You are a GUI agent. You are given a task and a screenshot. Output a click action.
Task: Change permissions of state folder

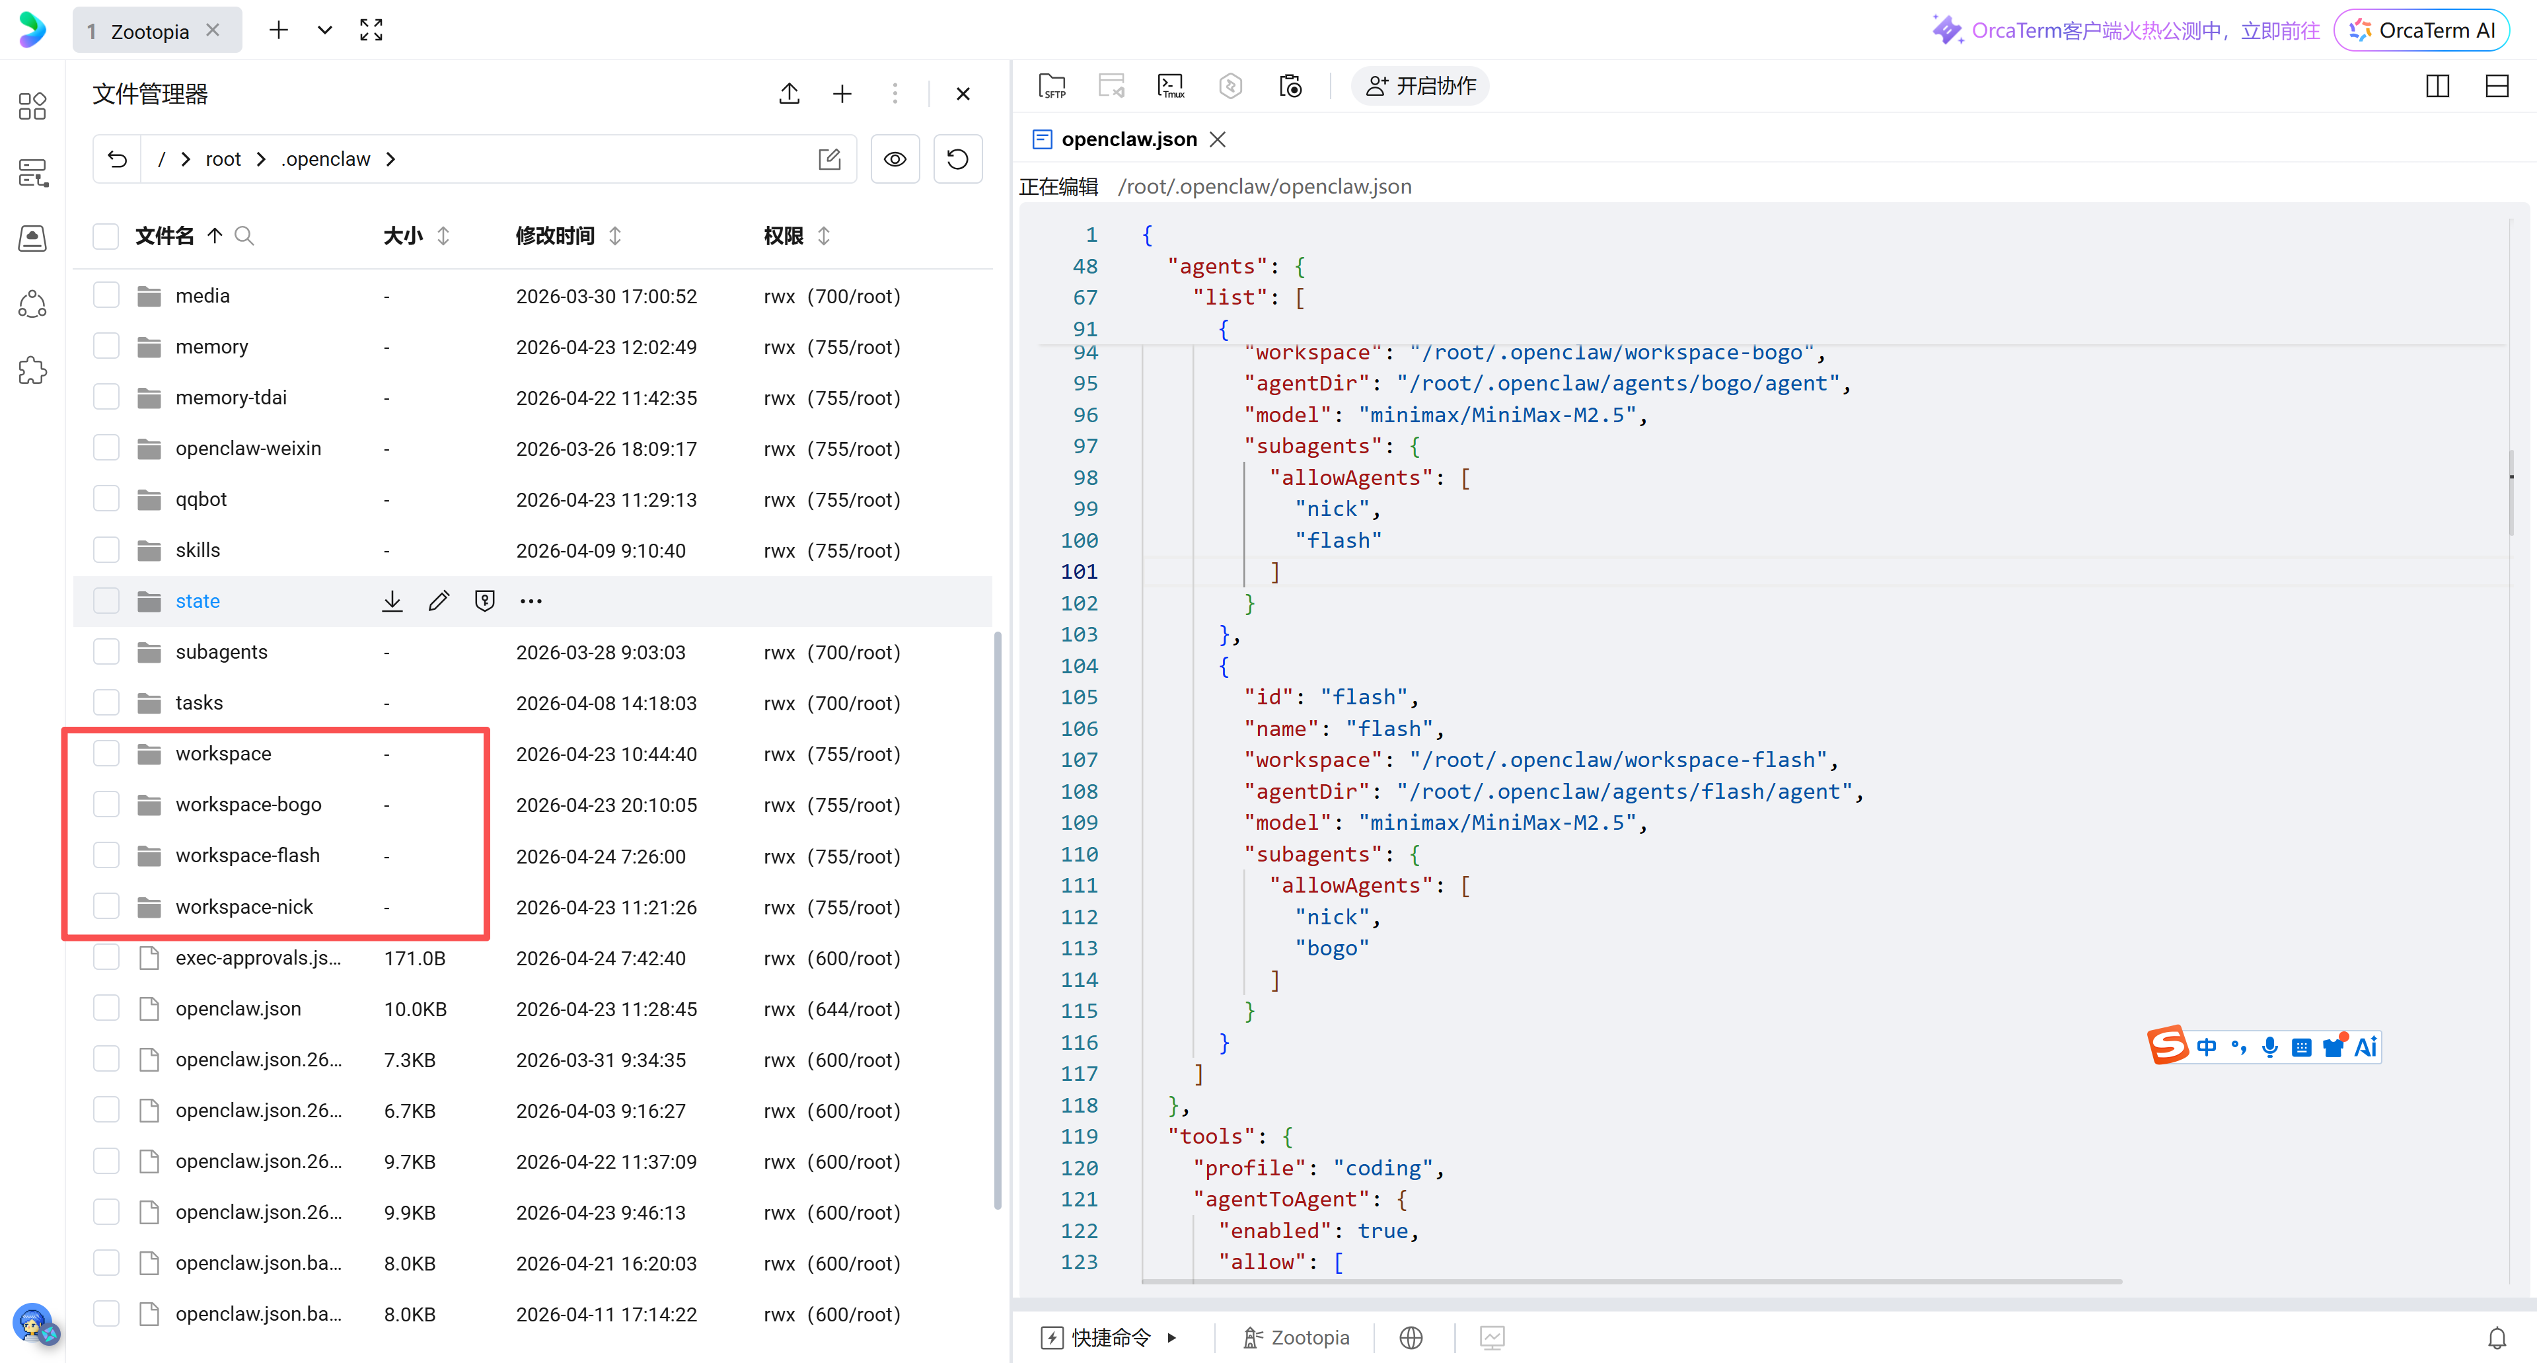coord(484,601)
